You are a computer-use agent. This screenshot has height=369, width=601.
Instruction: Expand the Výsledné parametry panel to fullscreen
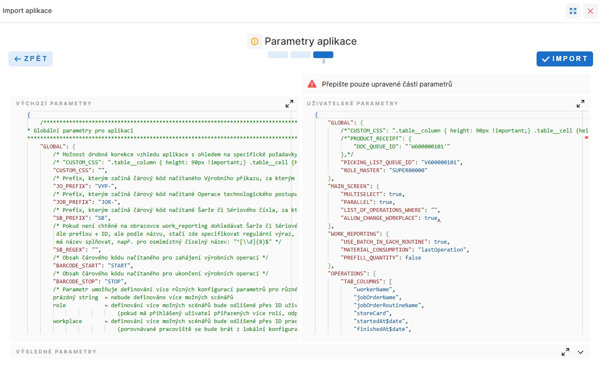point(565,352)
